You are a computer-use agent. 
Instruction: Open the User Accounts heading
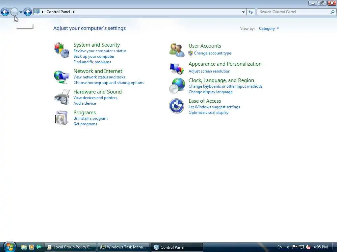(205, 46)
